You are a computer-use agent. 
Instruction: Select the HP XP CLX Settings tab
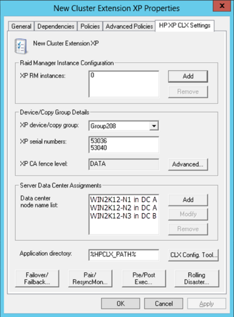(x=185, y=26)
